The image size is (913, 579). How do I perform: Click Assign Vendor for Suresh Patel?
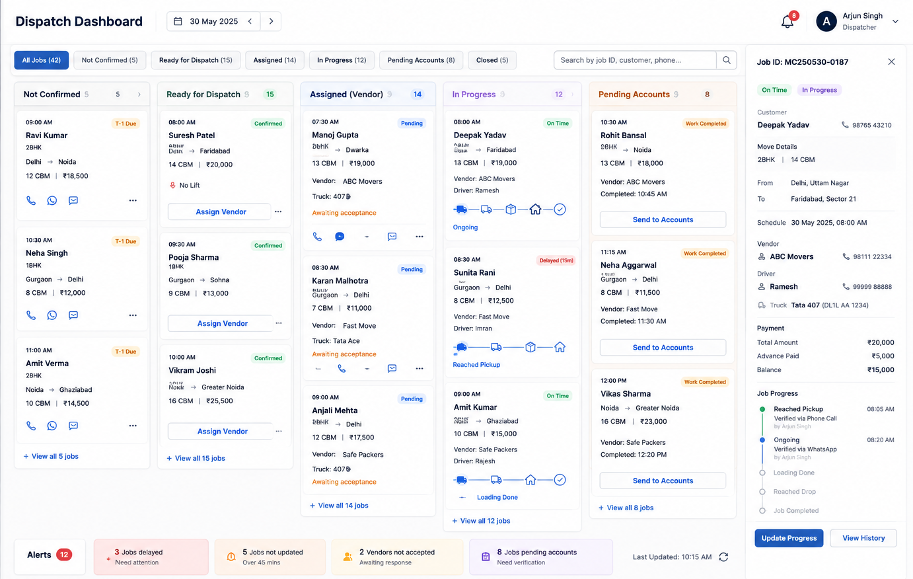click(220, 212)
